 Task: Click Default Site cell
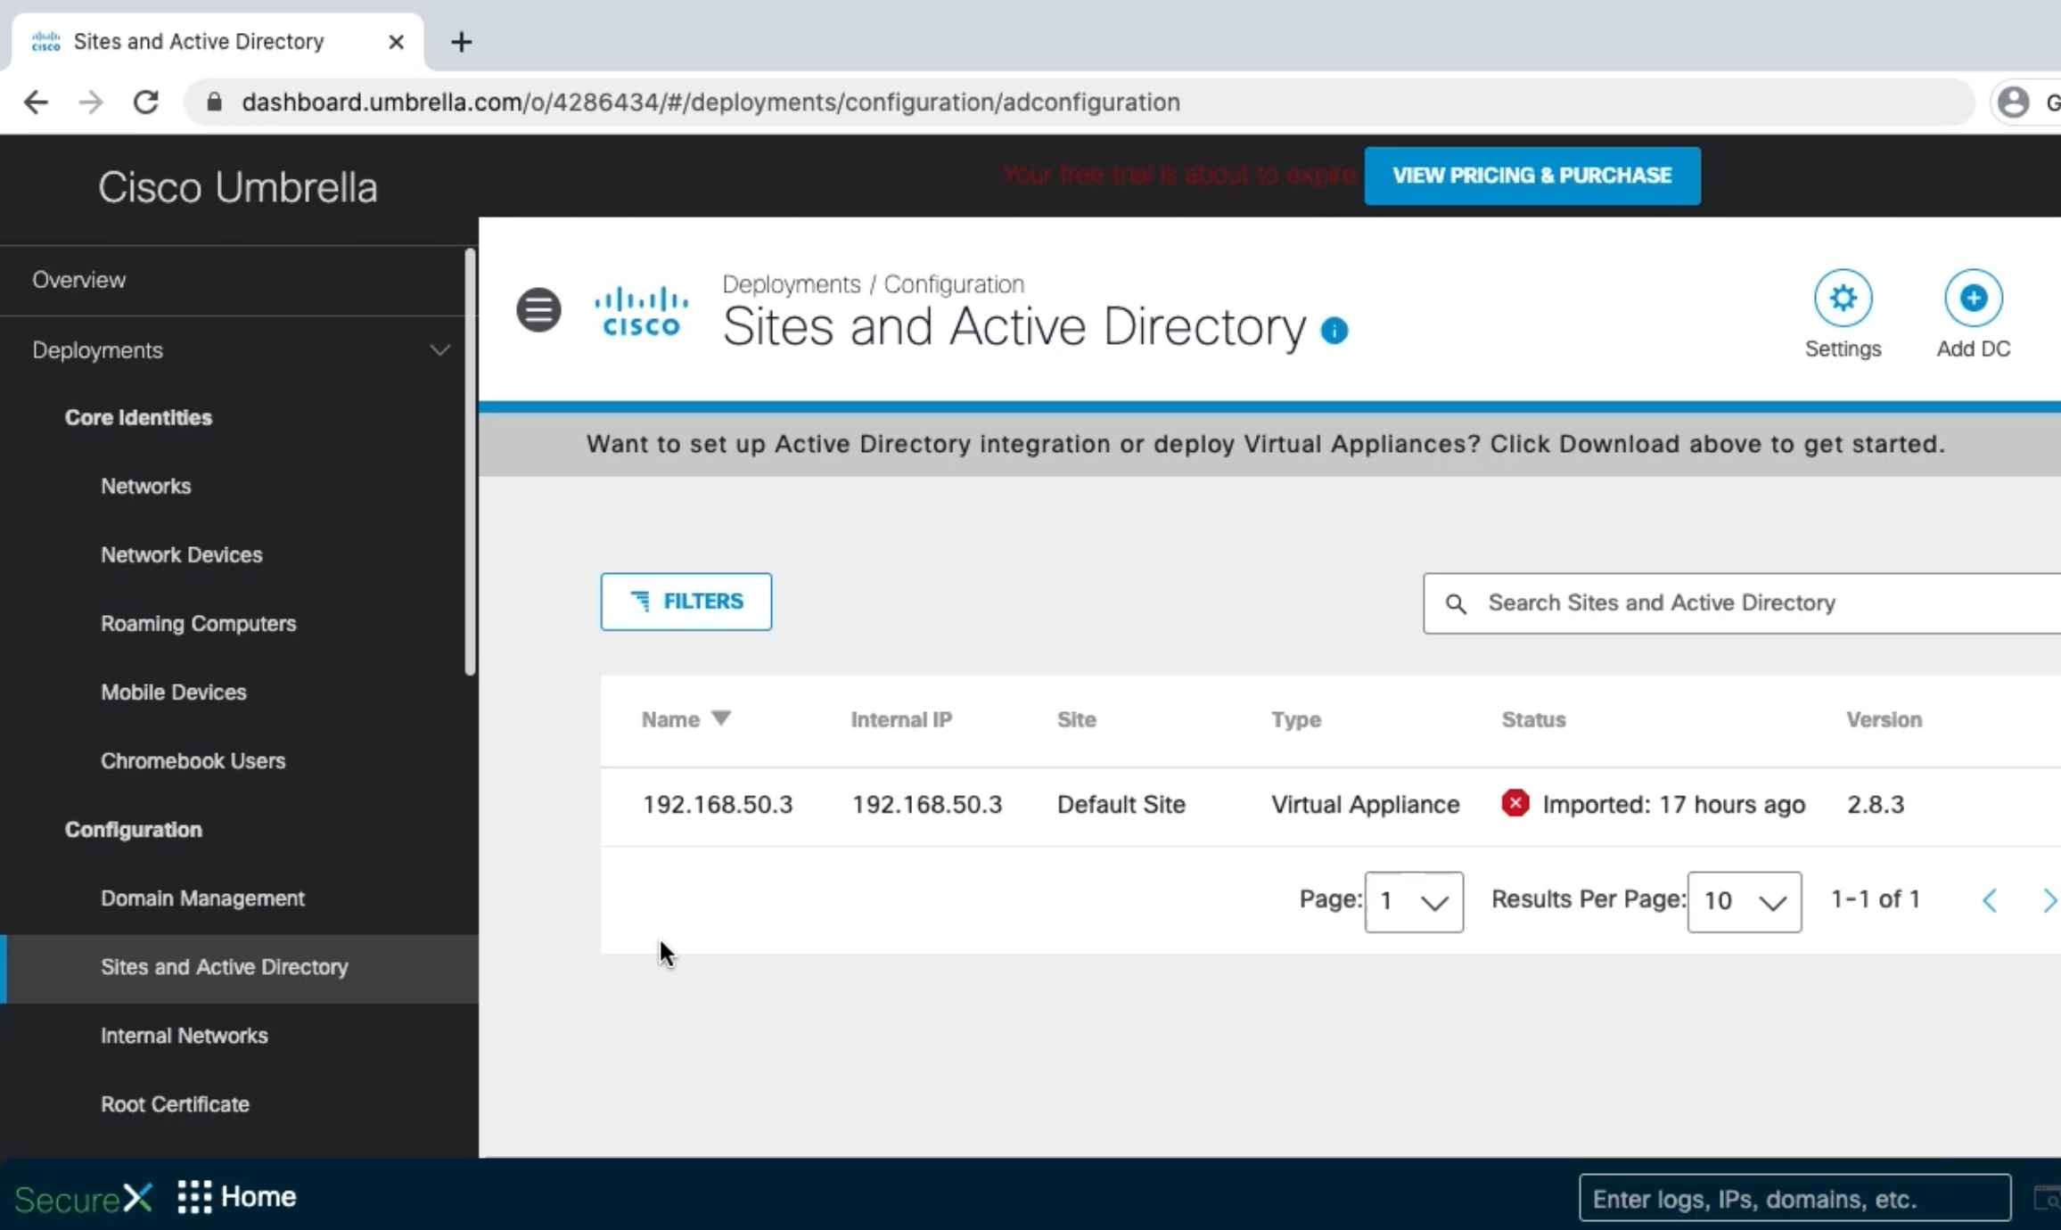pos(1121,804)
